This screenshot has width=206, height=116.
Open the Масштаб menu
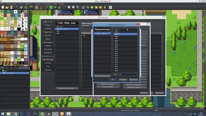(38, 4)
